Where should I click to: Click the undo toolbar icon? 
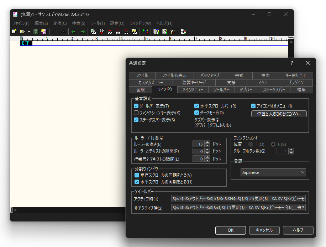55,32
